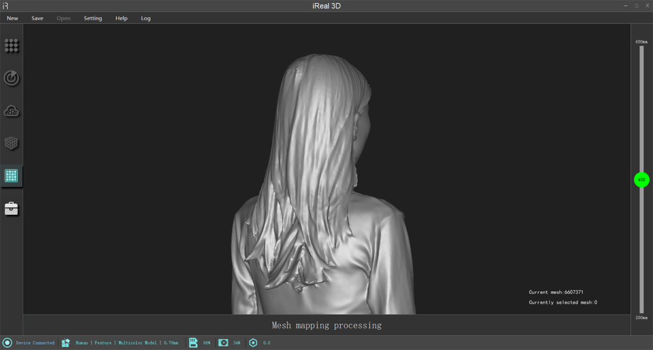
Task: Click Save in the menu bar
Action: pos(37,18)
